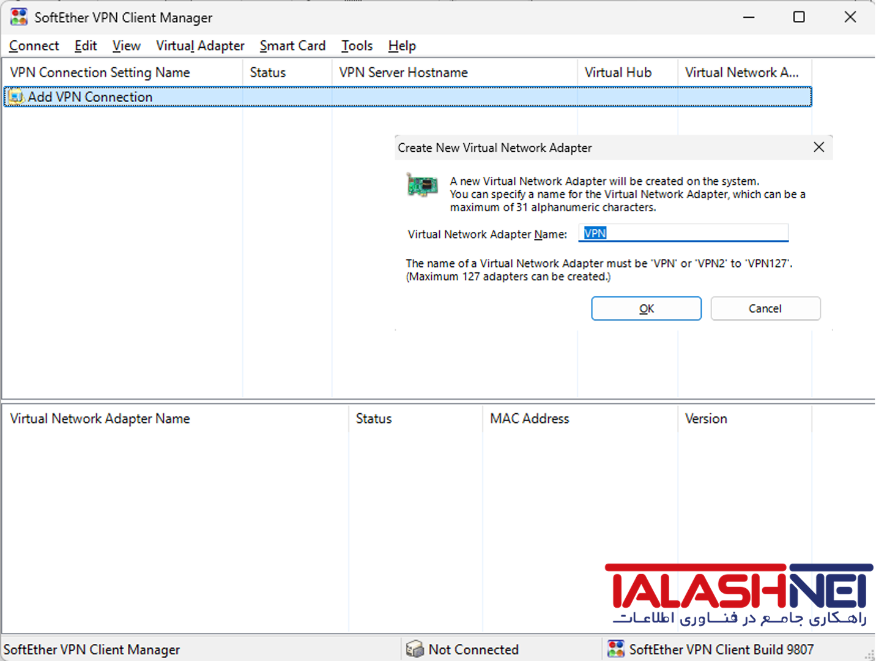Select the Add VPN Connection row
The width and height of the screenshot is (876, 661).
pos(407,97)
